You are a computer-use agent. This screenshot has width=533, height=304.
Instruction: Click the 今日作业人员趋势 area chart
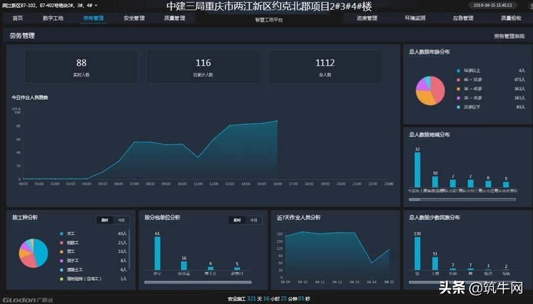click(x=203, y=152)
